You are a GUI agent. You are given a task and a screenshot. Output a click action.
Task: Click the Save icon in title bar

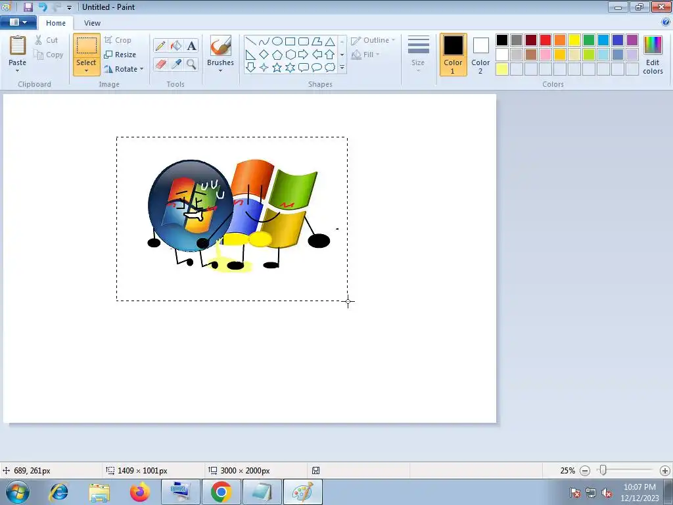pos(28,7)
